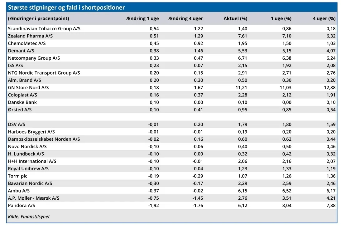The width and height of the screenshot is (341, 229).
Task: Select GN Store Nord's 11,21 current value
Action: pos(242,88)
